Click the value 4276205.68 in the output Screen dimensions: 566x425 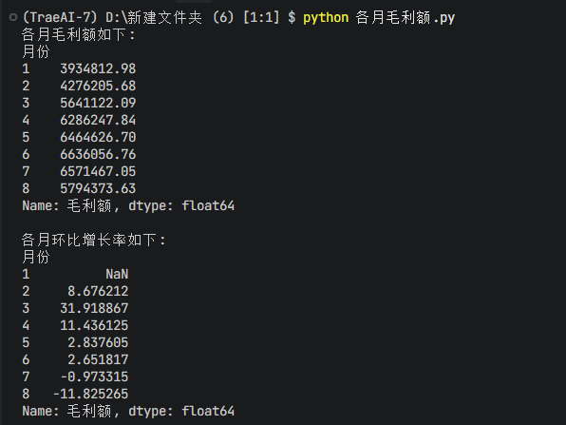(x=98, y=86)
